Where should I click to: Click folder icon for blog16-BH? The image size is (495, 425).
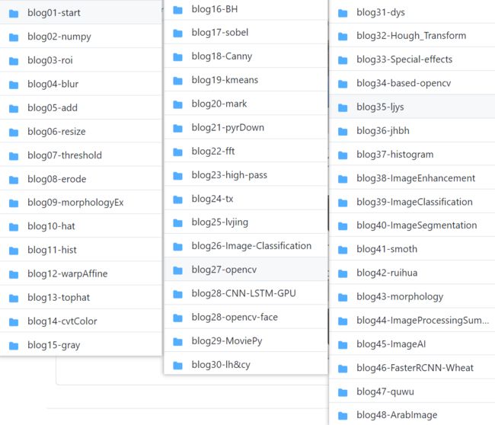point(178,10)
